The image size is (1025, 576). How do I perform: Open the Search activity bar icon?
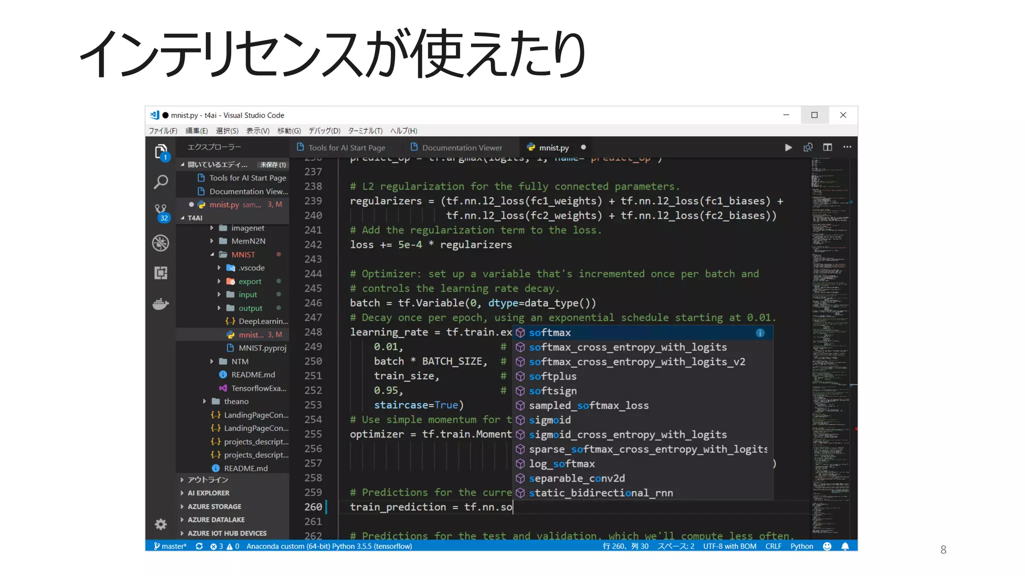point(161,181)
